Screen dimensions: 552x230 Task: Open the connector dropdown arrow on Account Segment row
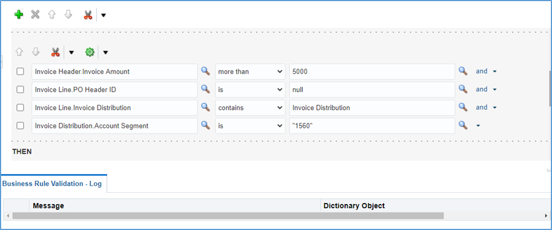click(478, 125)
